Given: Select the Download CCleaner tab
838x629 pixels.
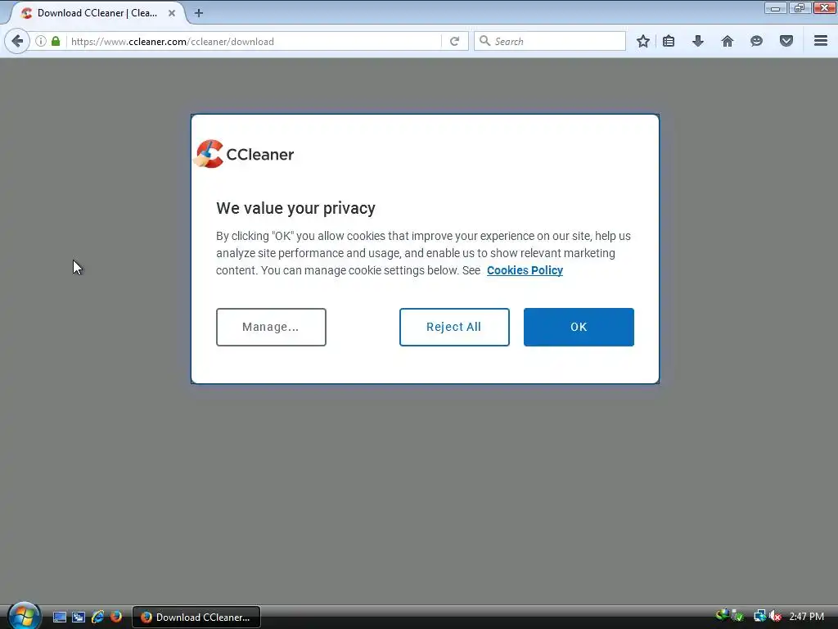Looking at the screenshot, I should (98, 13).
